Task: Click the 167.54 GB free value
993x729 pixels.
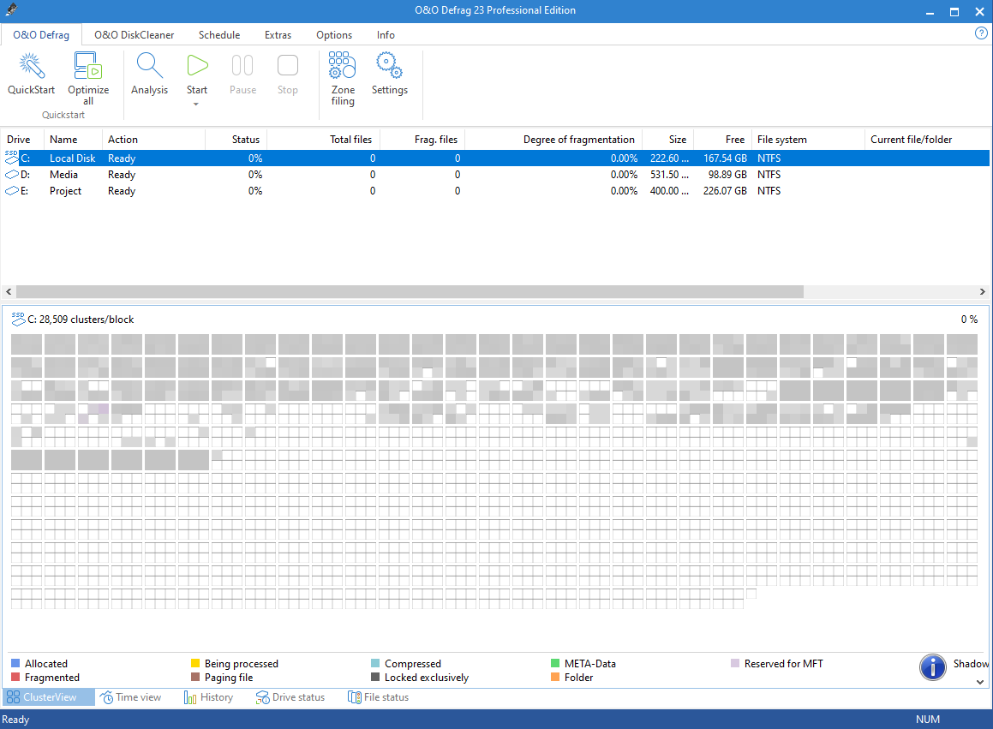Action: (x=725, y=158)
